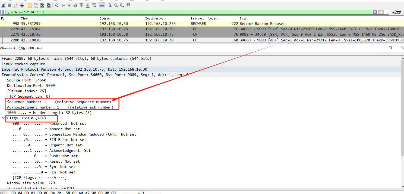Click into the ip.addr display filter field
The width and height of the screenshot is (404, 194).
(189, 12)
